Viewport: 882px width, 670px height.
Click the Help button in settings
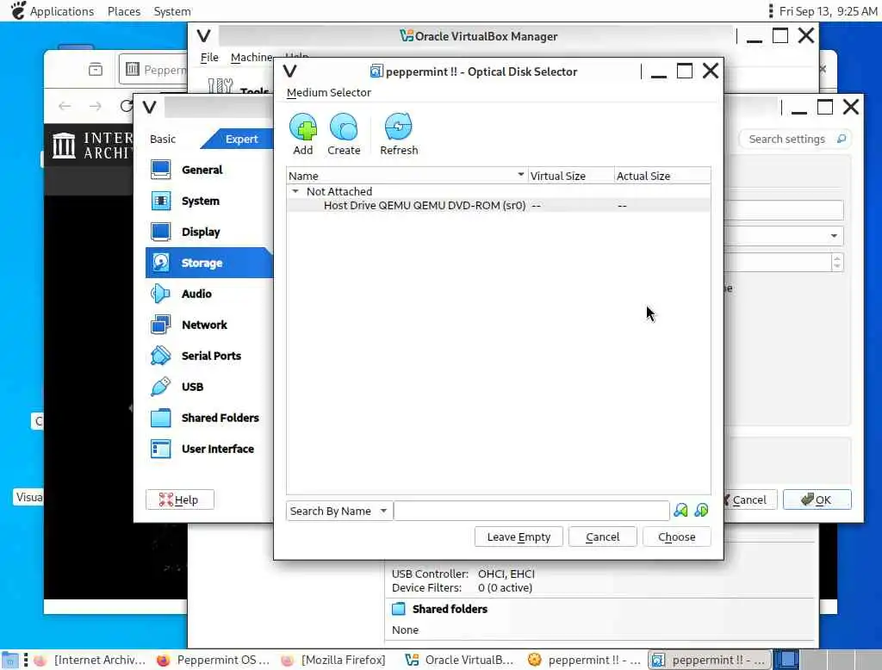tap(179, 499)
